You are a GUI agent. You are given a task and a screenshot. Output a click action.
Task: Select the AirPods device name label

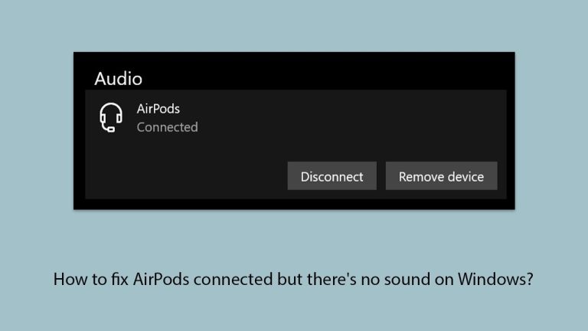158,109
